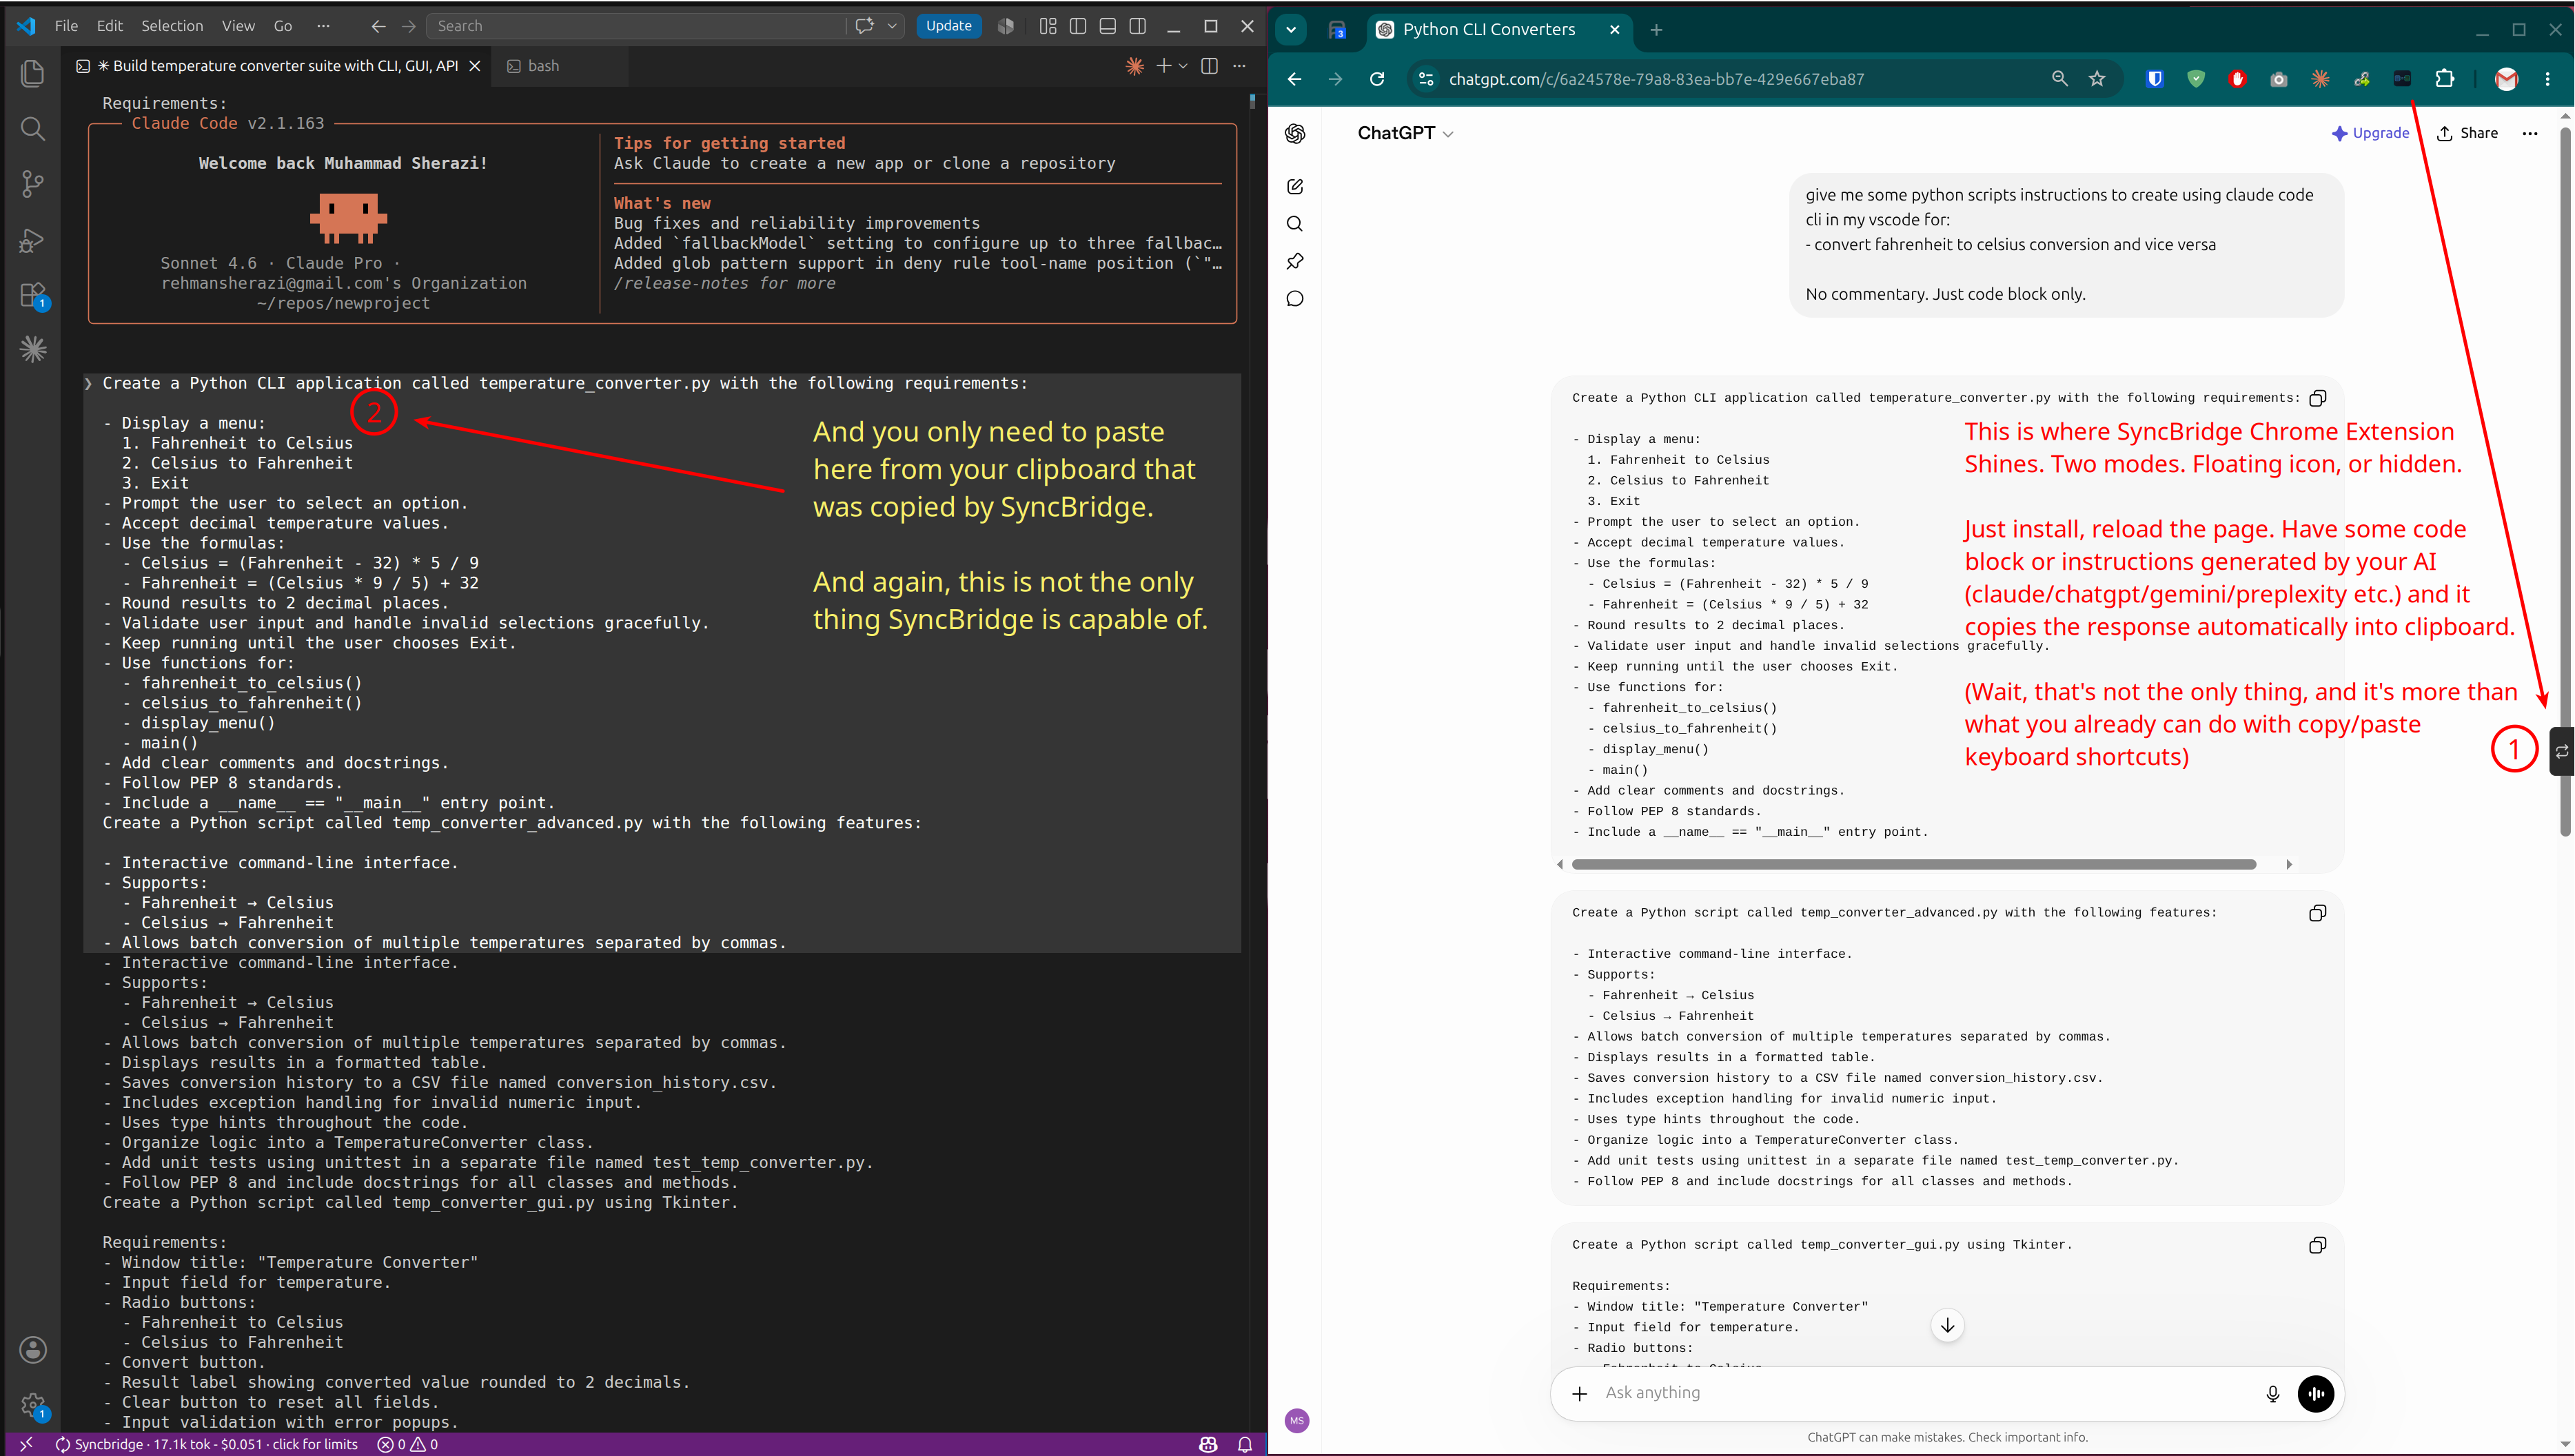Click the ChatGPT logo in the sidebar

tap(1295, 133)
